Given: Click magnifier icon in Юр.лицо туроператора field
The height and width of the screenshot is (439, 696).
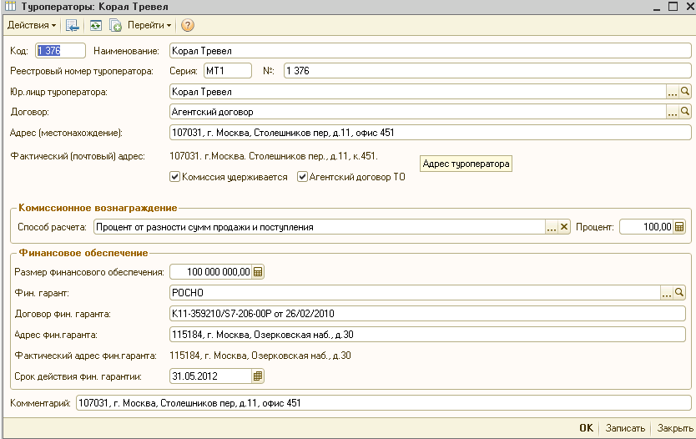Looking at the screenshot, I should click(x=685, y=92).
